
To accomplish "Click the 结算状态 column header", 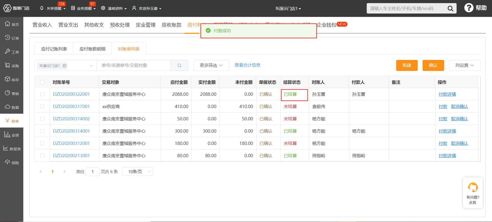I will click(292, 82).
